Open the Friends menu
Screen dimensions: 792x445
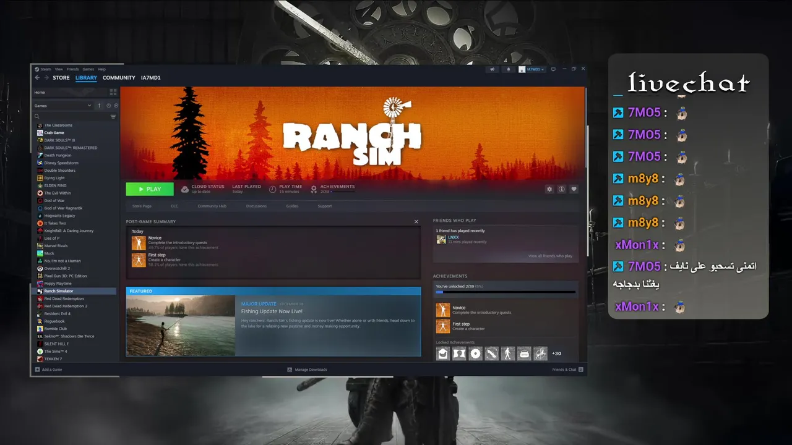click(x=72, y=69)
